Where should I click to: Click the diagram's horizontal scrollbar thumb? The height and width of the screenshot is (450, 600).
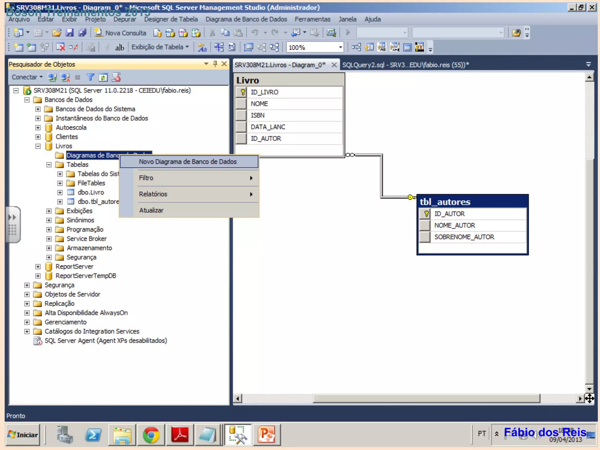pos(426,398)
